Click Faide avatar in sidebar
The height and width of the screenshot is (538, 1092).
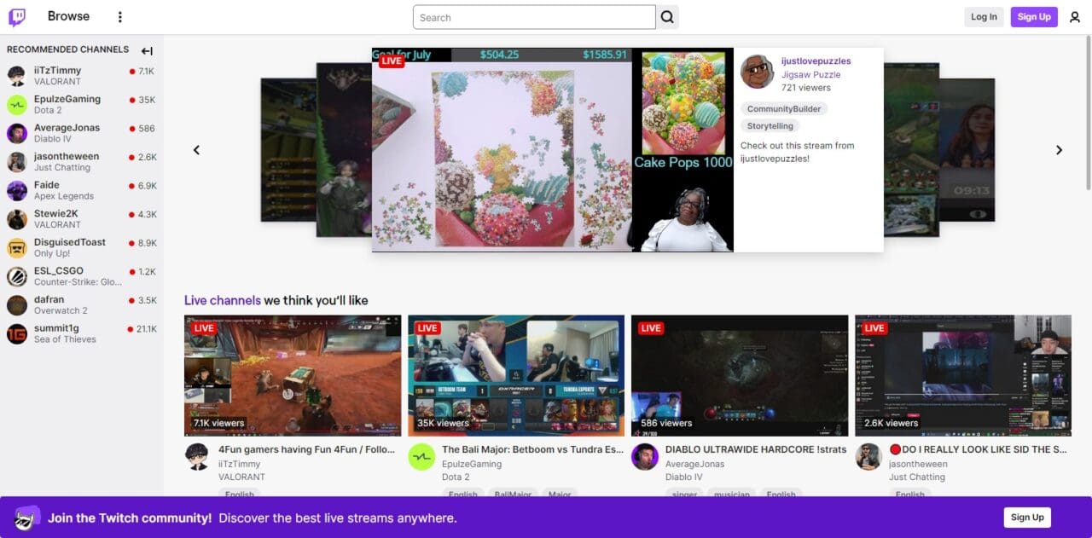17,190
